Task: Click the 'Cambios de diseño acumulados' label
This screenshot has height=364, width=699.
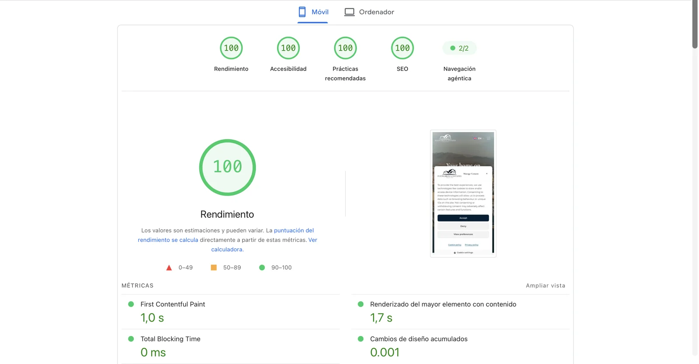Action: coord(419,339)
